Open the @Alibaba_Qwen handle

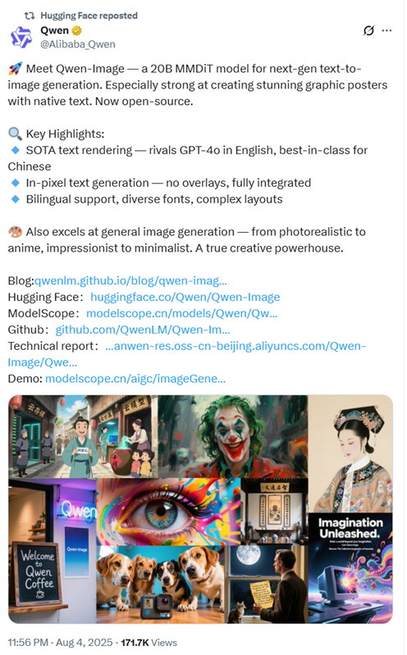(x=78, y=44)
